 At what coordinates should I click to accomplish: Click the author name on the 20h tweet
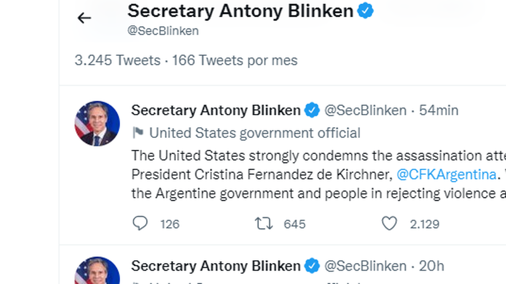pos(215,266)
